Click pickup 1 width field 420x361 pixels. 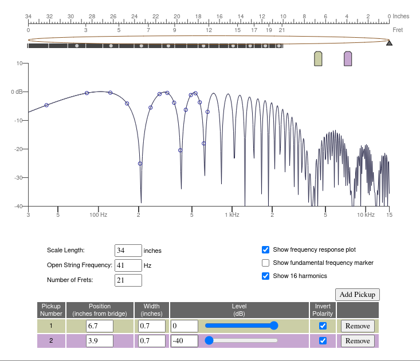[x=151, y=326]
